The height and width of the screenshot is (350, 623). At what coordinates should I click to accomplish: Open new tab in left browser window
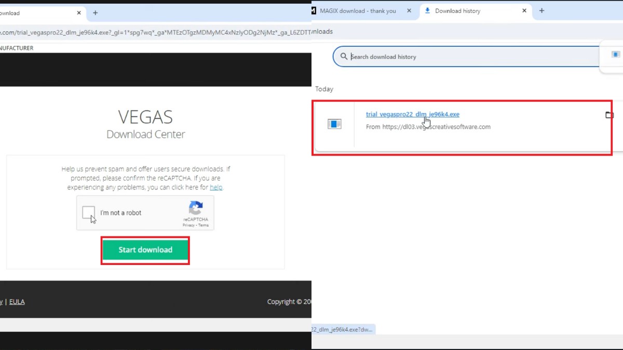tap(95, 13)
